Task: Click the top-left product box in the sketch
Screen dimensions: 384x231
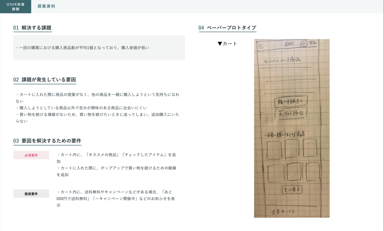Action: [274, 150]
